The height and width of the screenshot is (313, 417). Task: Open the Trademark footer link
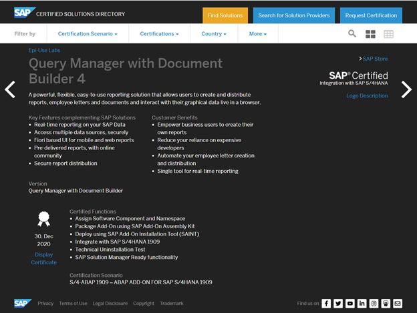tap(172, 303)
